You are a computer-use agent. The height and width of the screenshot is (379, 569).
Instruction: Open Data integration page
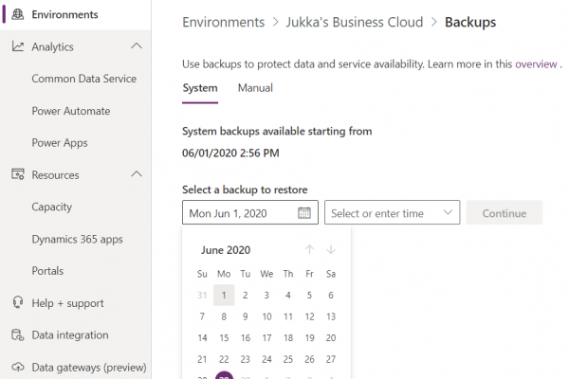tap(70, 335)
